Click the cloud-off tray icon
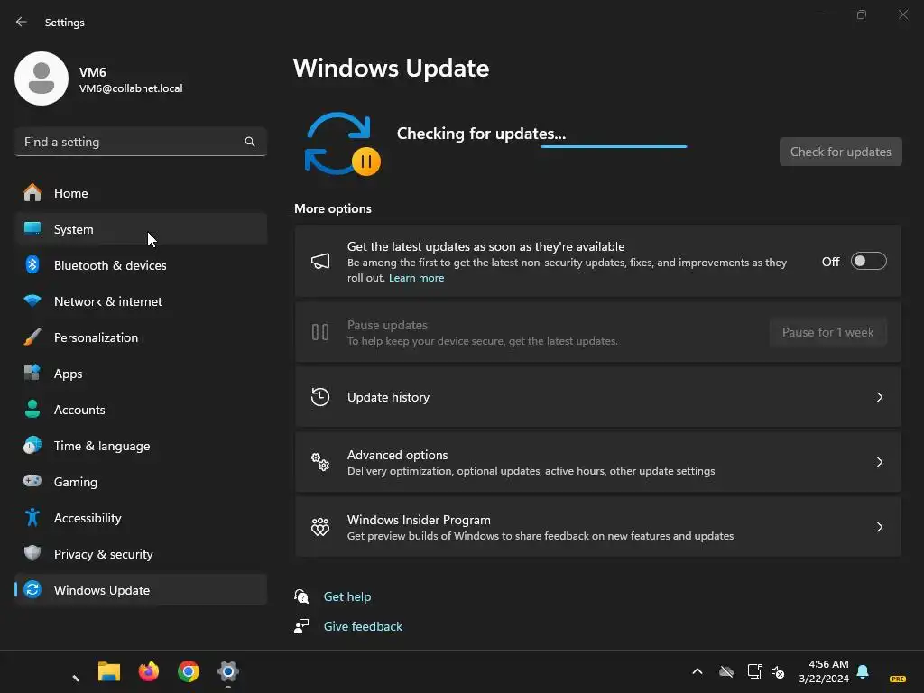The height and width of the screenshot is (693, 924). coord(726,671)
